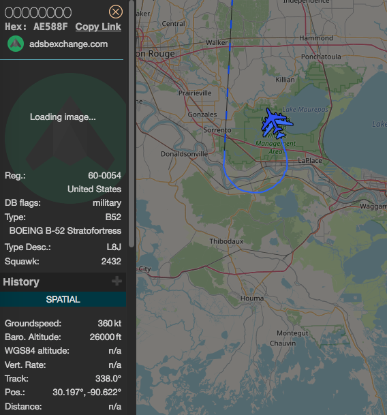This screenshot has height=415, width=387.
Task: Click the Montegut map label
Action: pos(292,333)
